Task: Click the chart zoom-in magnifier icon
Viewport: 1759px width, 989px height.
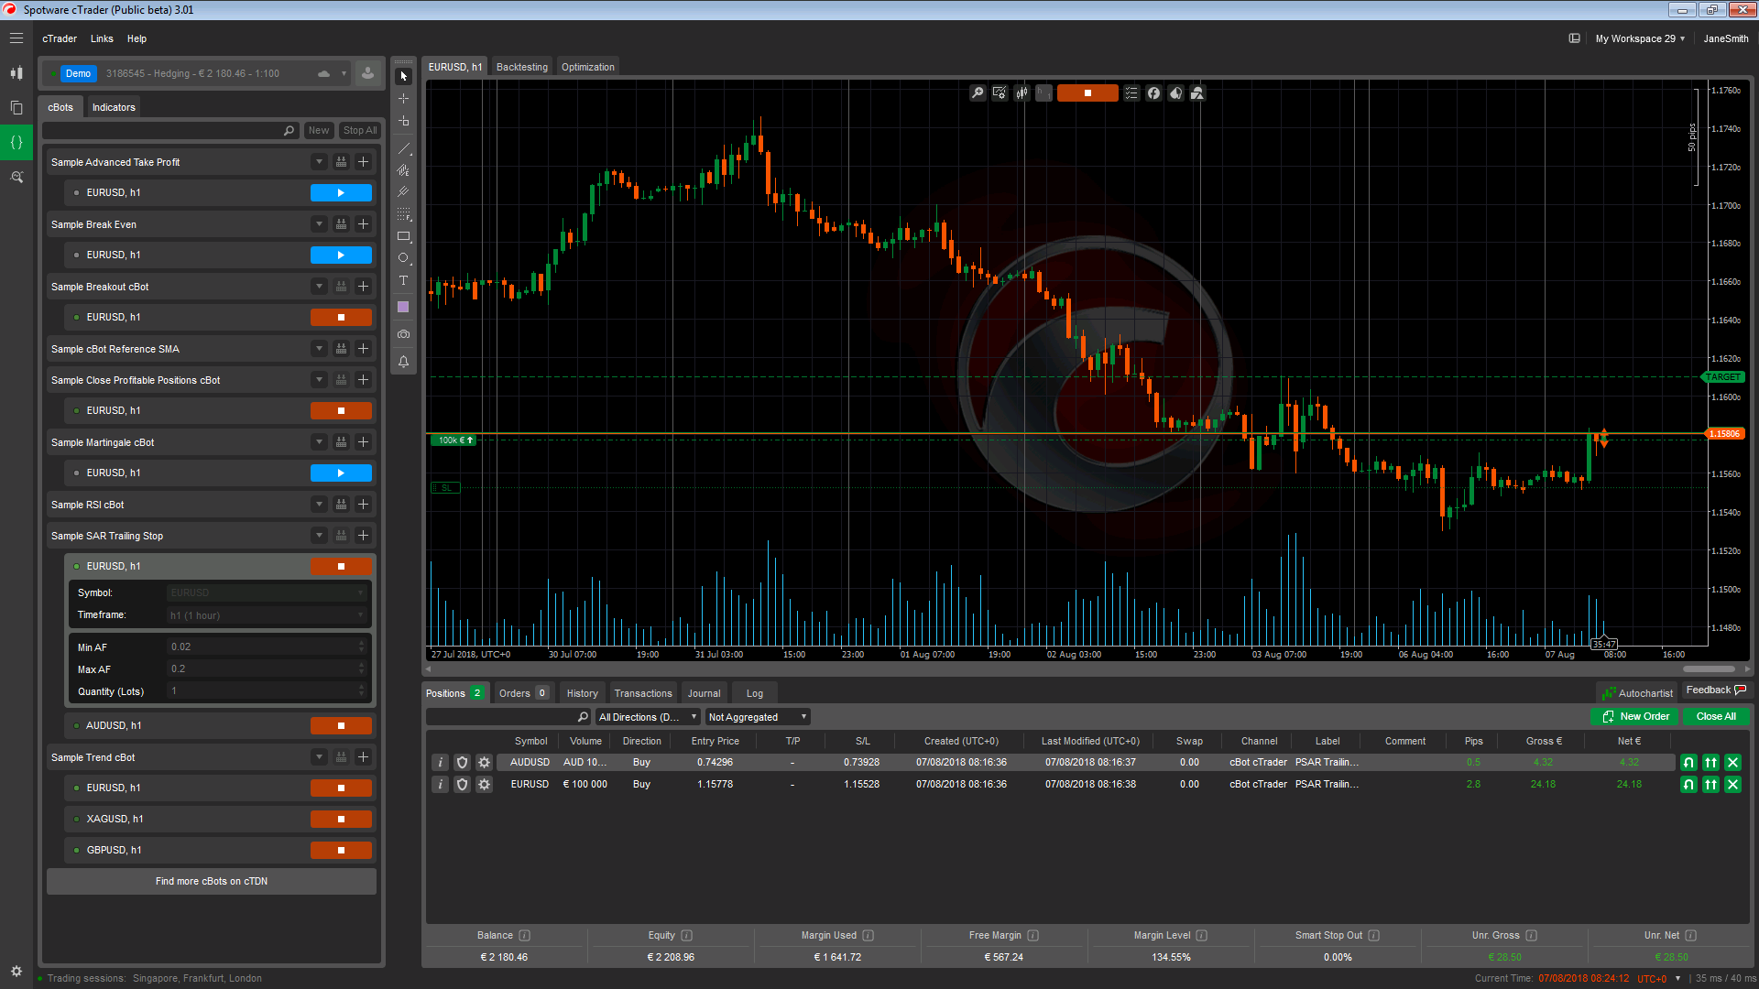Action: [x=978, y=93]
